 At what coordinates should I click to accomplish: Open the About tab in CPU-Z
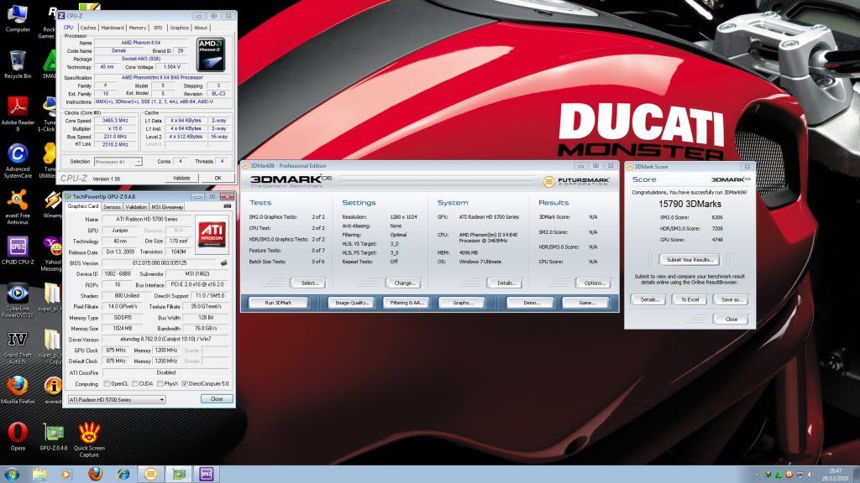tap(201, 28)
